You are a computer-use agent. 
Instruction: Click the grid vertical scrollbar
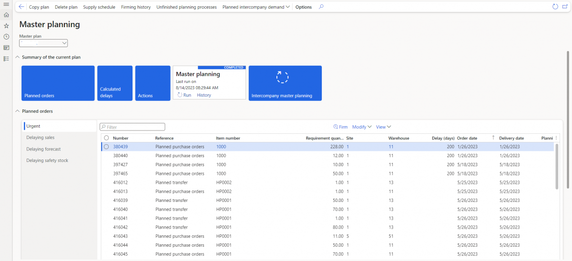[x=556, y=167]
